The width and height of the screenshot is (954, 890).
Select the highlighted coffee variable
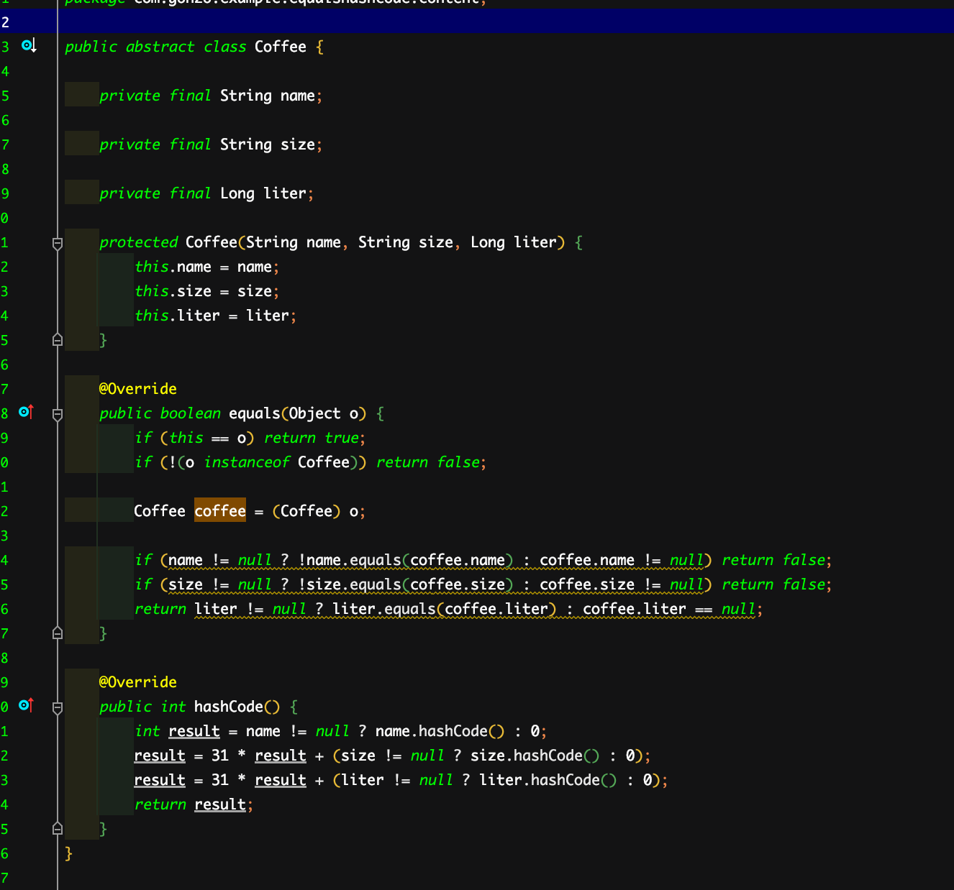click(219, 510)
